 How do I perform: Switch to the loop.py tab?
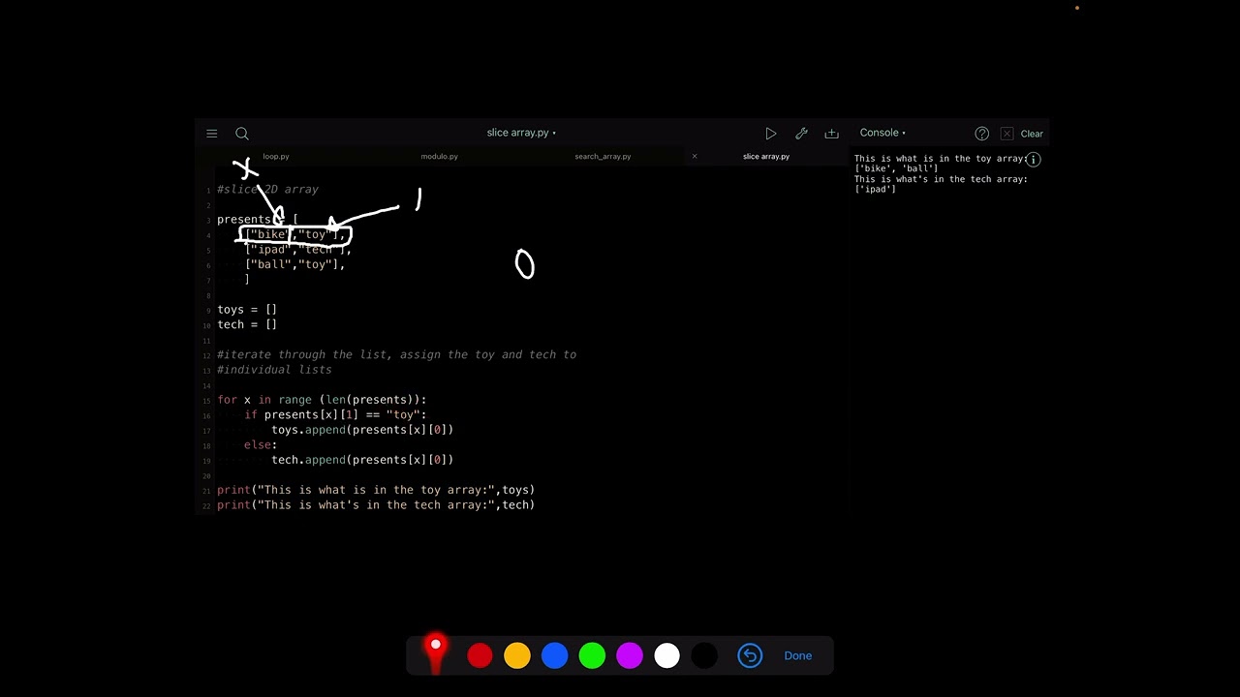pyautogui.click(x=276, y=156)
